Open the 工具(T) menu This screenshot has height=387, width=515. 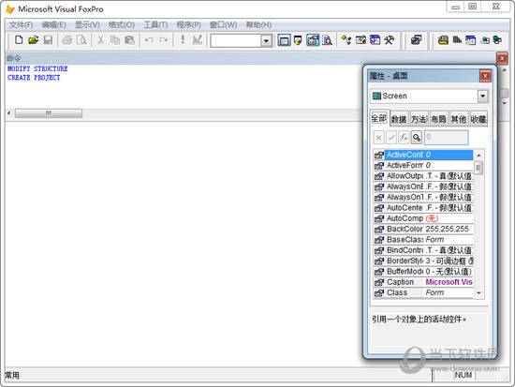click(155, 25)
